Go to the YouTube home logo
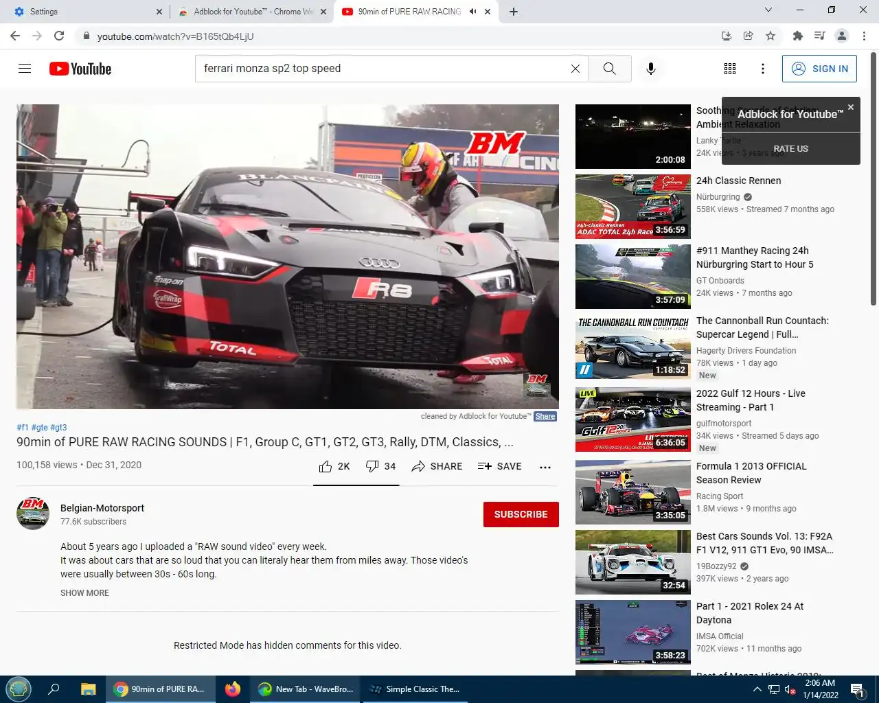The height and width of the screenshot is (703, 879). coord(80,69)
